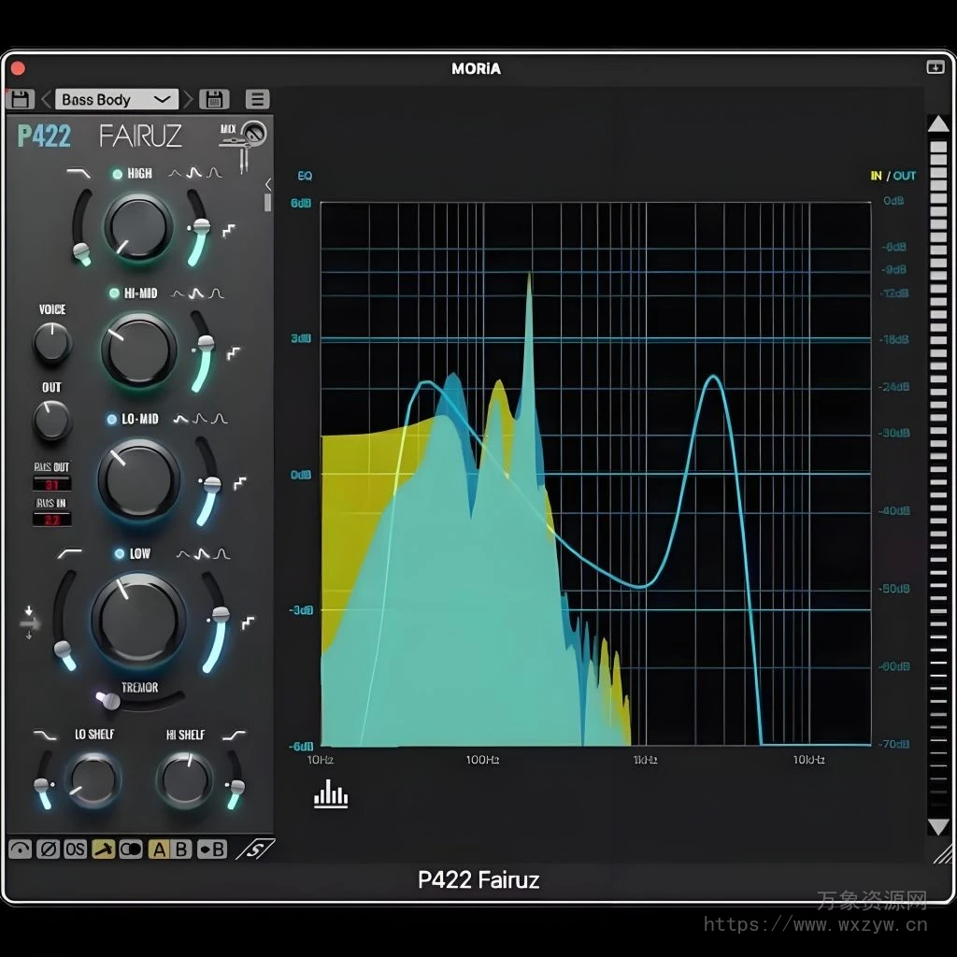The width and height of the screenshot is (957, 957).
Task: Open the hamburger menu icon at top
Action: 257,99
